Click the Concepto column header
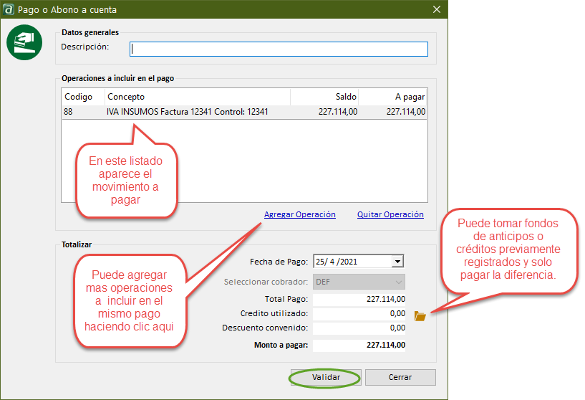The image size is (585, 400). coord(197,97)
